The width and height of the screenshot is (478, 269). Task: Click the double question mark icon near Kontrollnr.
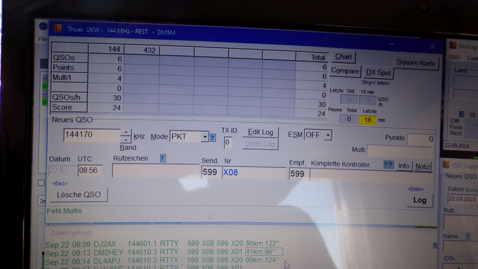tap(388, 165)
